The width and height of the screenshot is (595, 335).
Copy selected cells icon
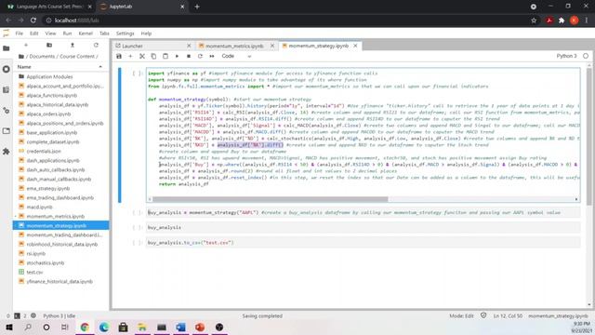pyautogui.click(x=153, y=56)
